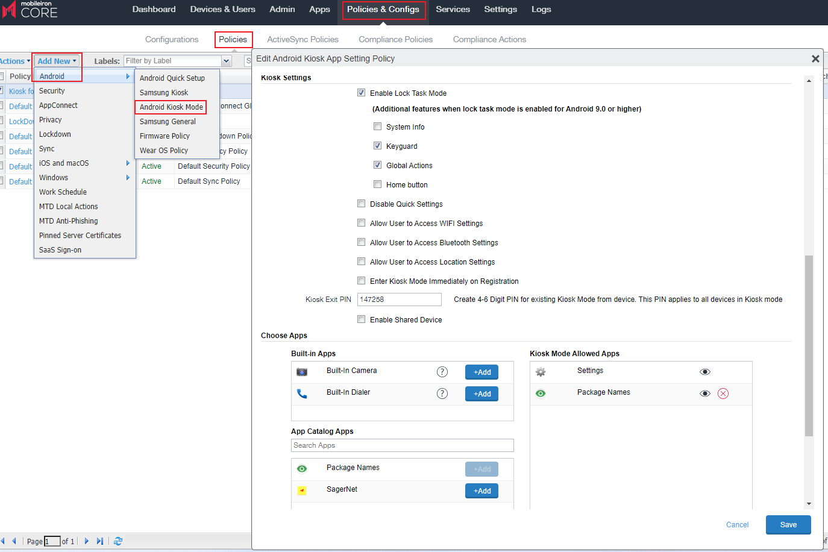Expand the Filter by Label combo box
Image resolution: width=828 pixels, height=552 pixels.
(227, 61)
